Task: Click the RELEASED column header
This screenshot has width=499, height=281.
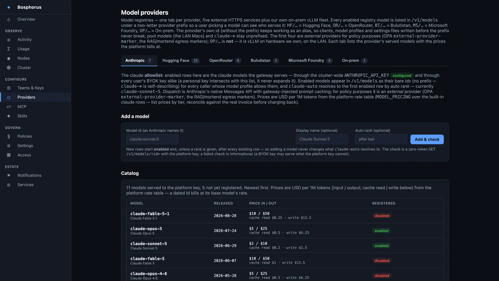Action: (223, 203)
